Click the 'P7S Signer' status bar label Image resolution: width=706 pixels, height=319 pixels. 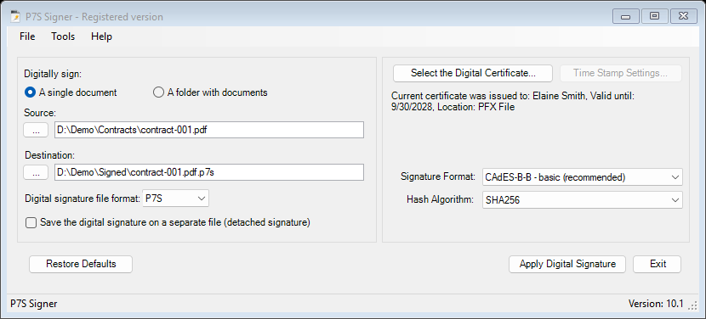pyautogui.click(x=34, y=304)
